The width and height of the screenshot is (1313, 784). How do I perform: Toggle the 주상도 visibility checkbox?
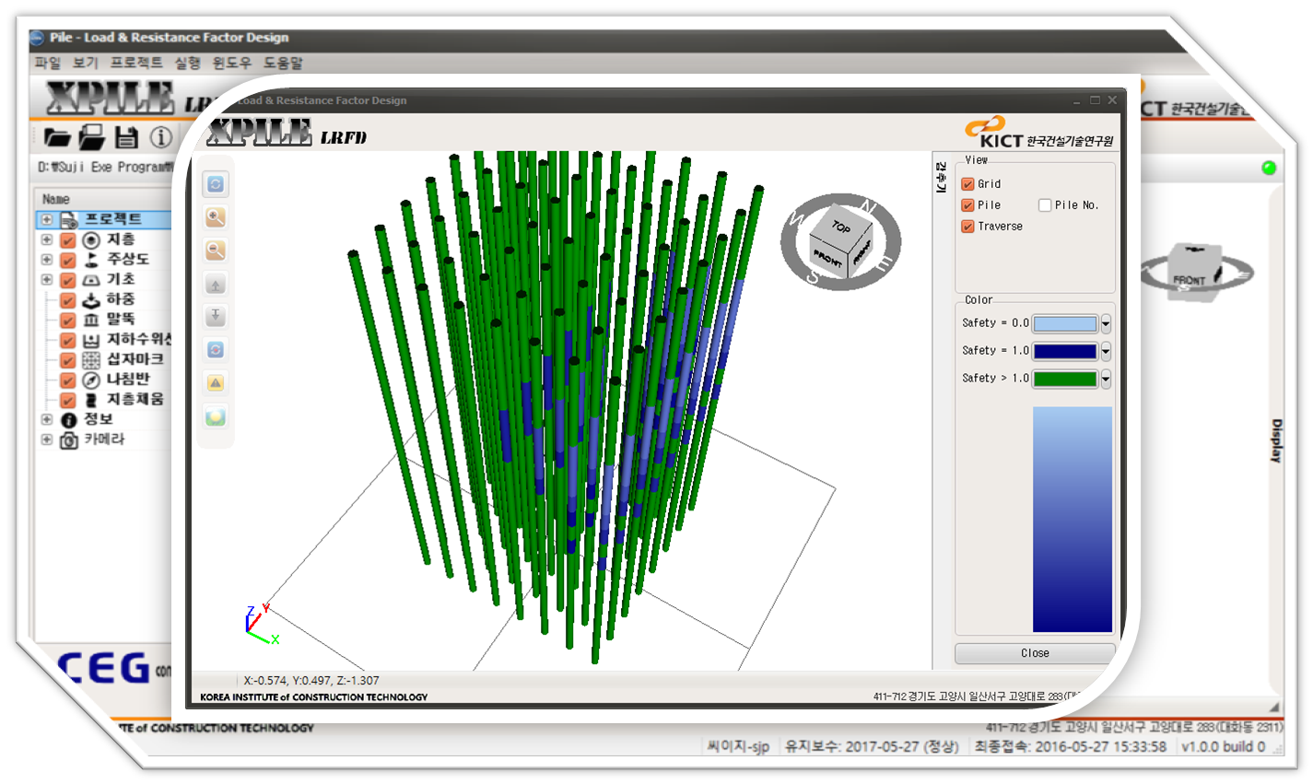[68, 261]
